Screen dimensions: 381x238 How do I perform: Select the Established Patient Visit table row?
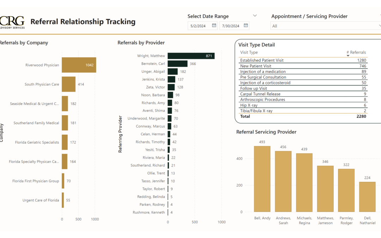[303, 60]
